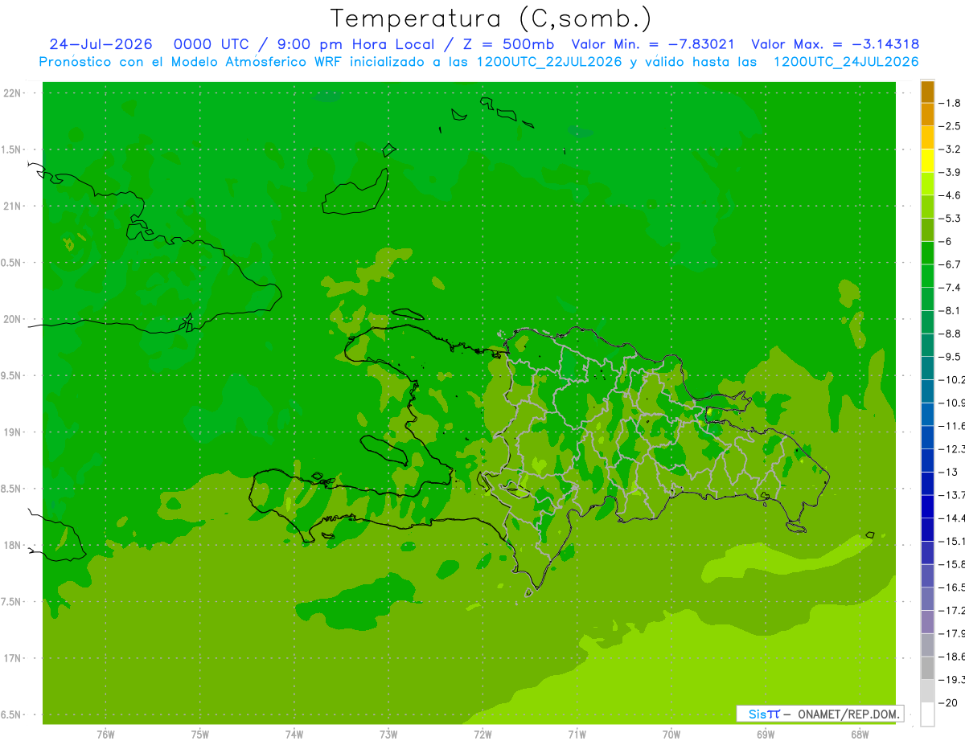Click the "71W" longitude label
The image size is (965, 745).
[577, 734]
